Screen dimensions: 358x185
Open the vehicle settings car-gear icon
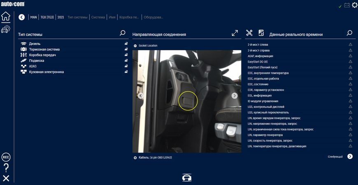pos(6,29)
